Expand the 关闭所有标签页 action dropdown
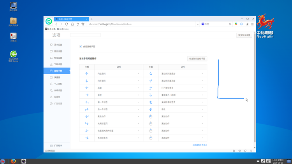This screenshot has width=292, height=164. [183, 102]
